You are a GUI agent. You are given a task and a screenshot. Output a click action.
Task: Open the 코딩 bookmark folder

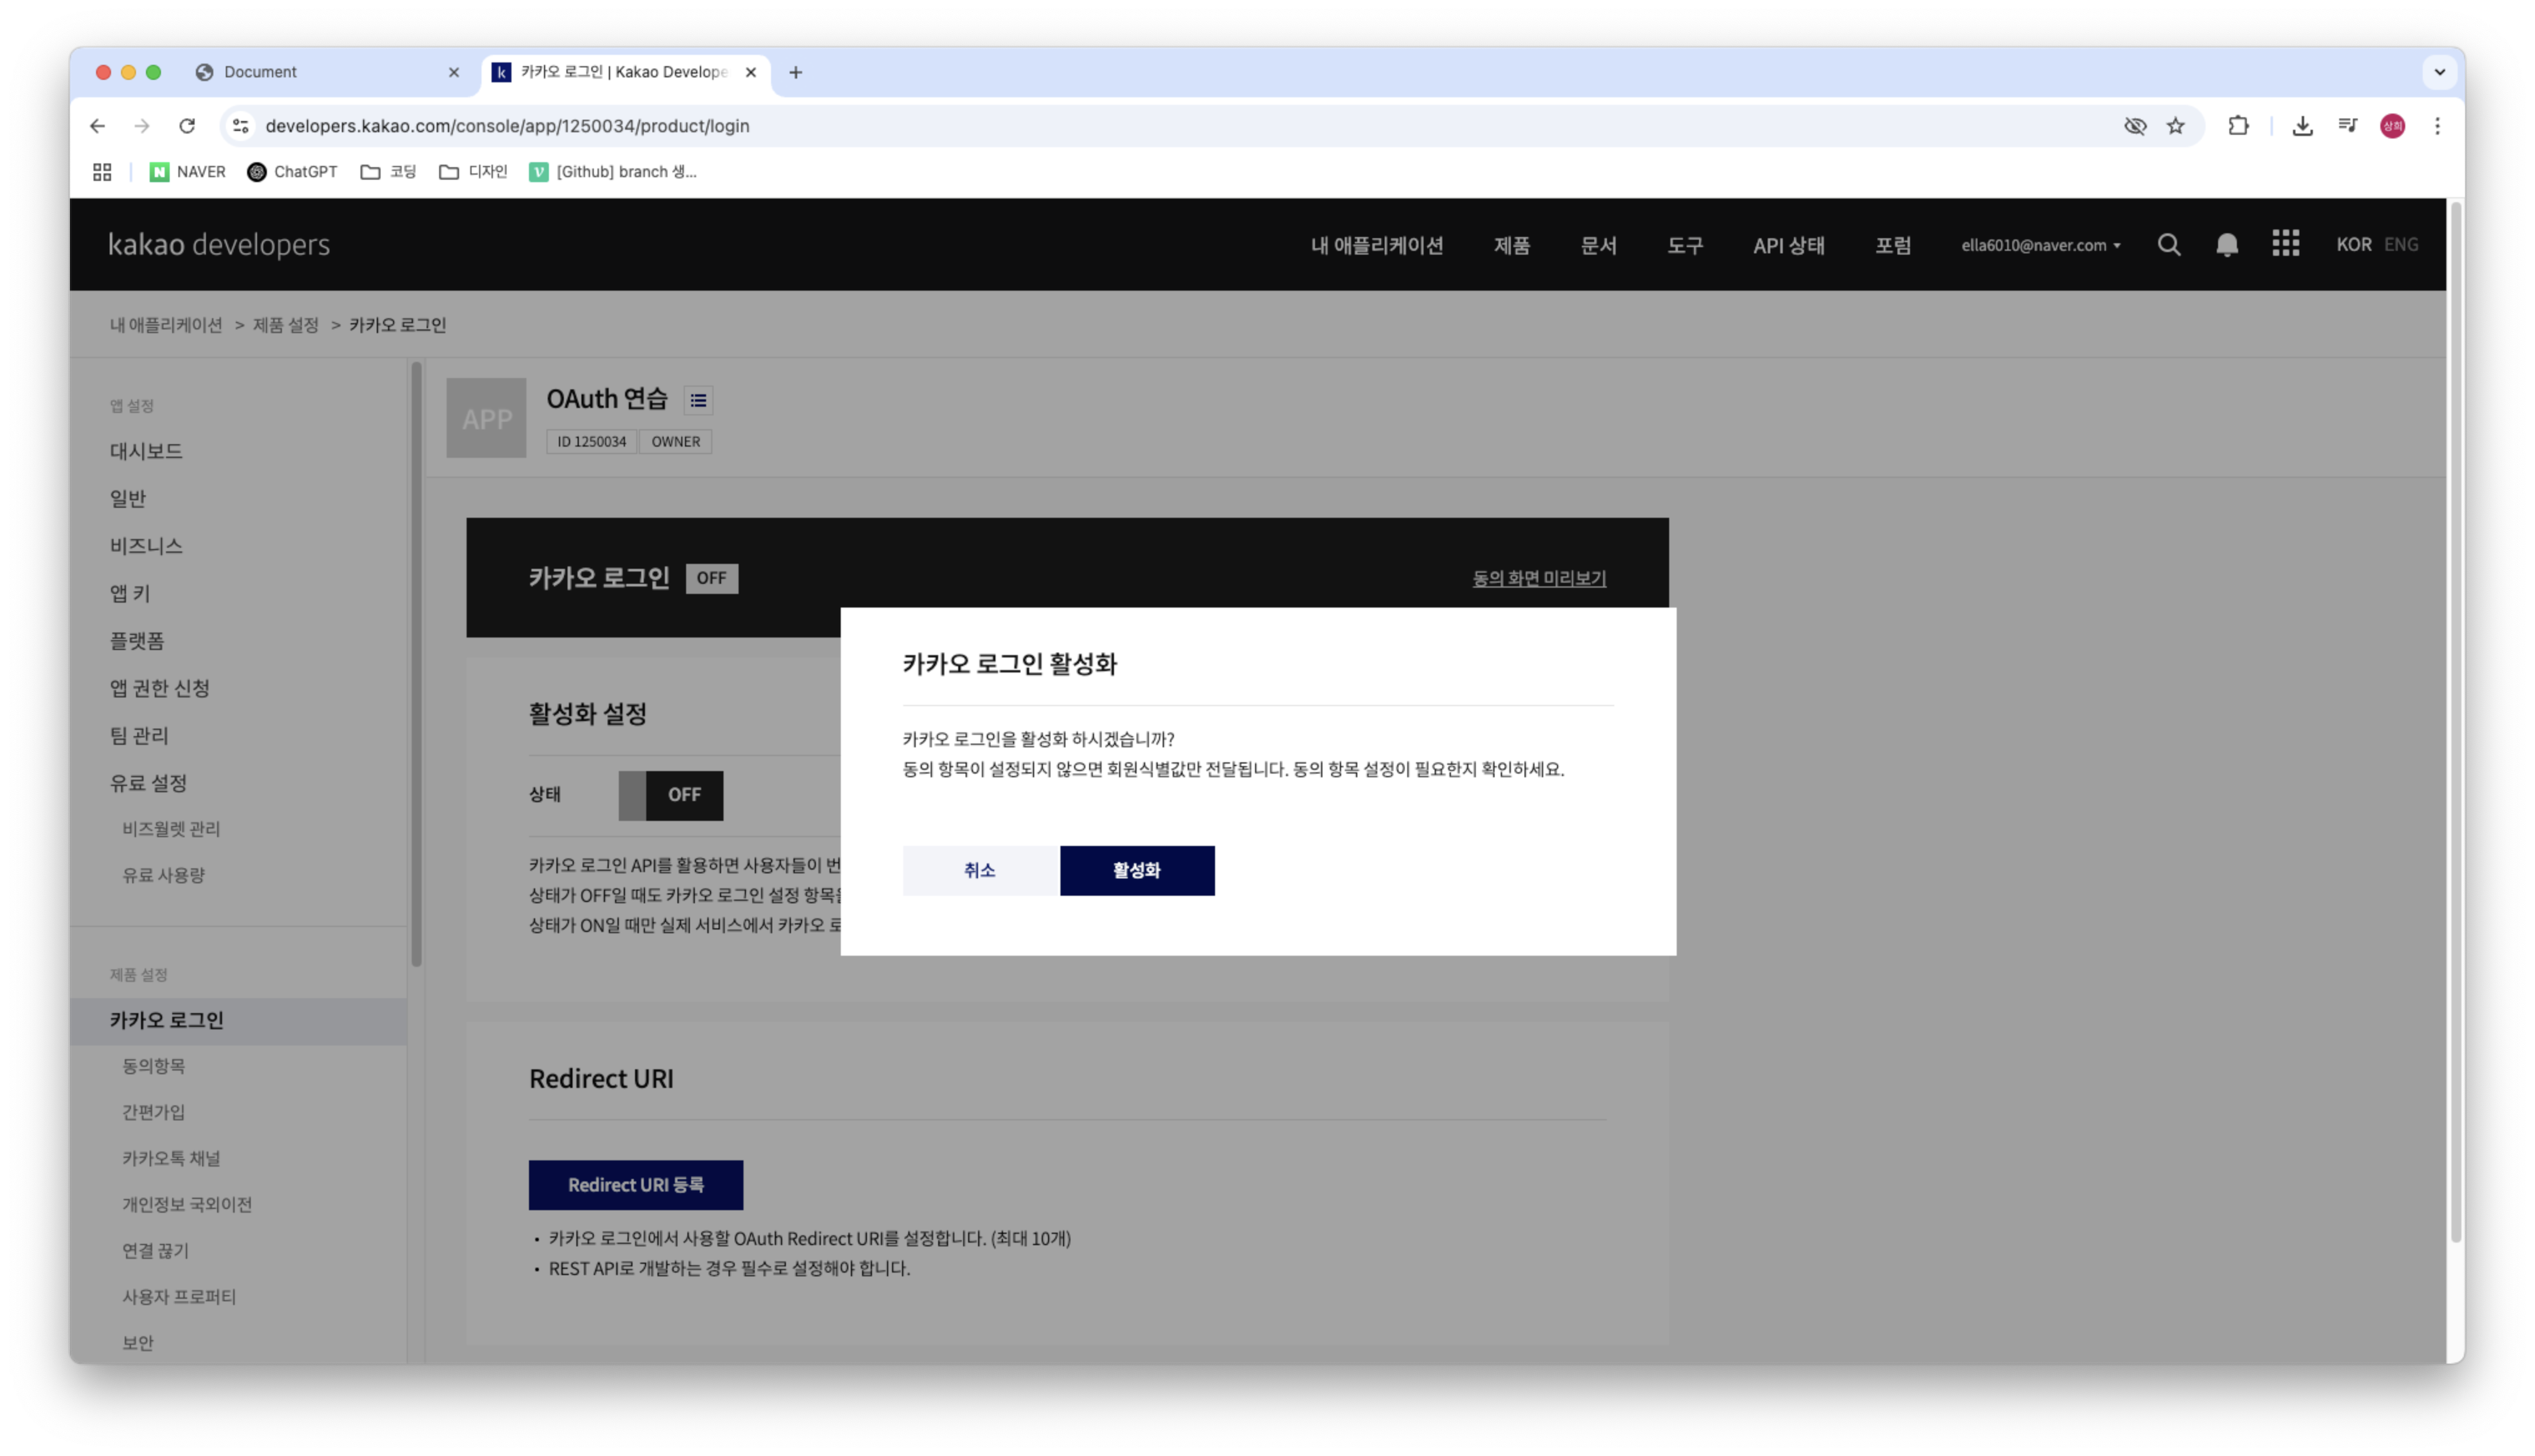tap(388, 172)
